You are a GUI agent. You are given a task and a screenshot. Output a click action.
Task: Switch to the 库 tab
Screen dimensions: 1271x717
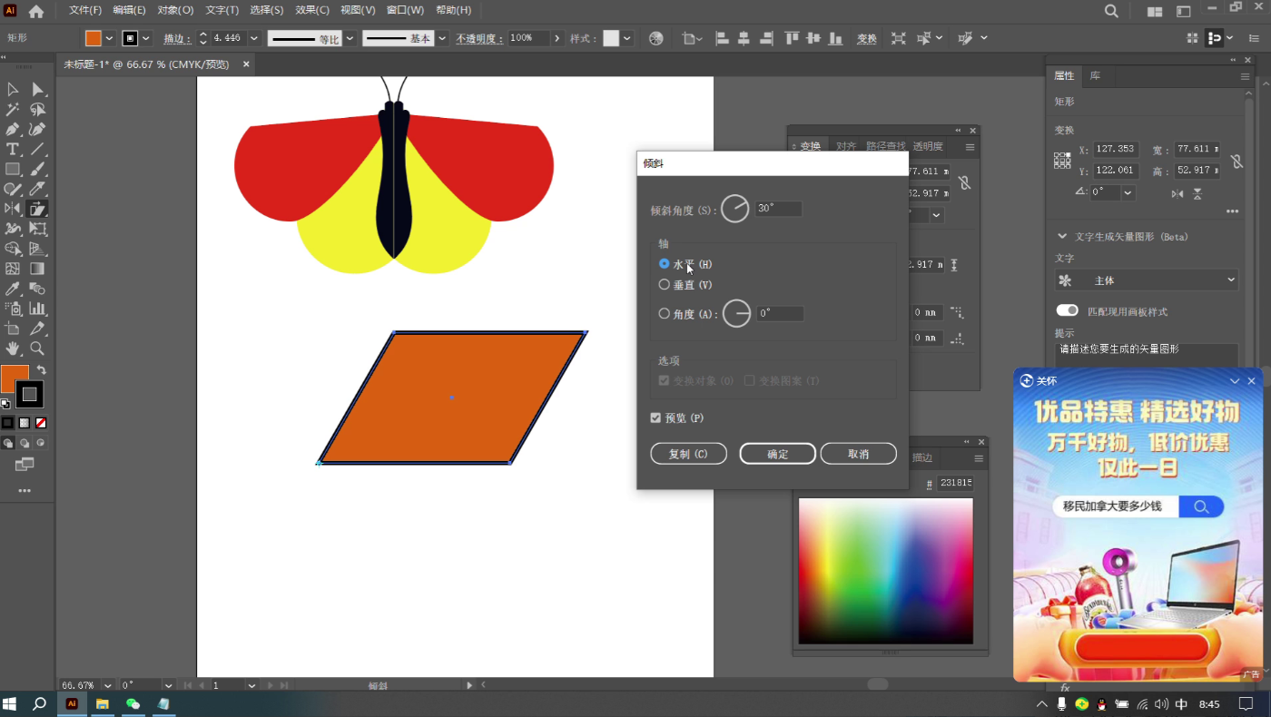(x=1095, y=75)
